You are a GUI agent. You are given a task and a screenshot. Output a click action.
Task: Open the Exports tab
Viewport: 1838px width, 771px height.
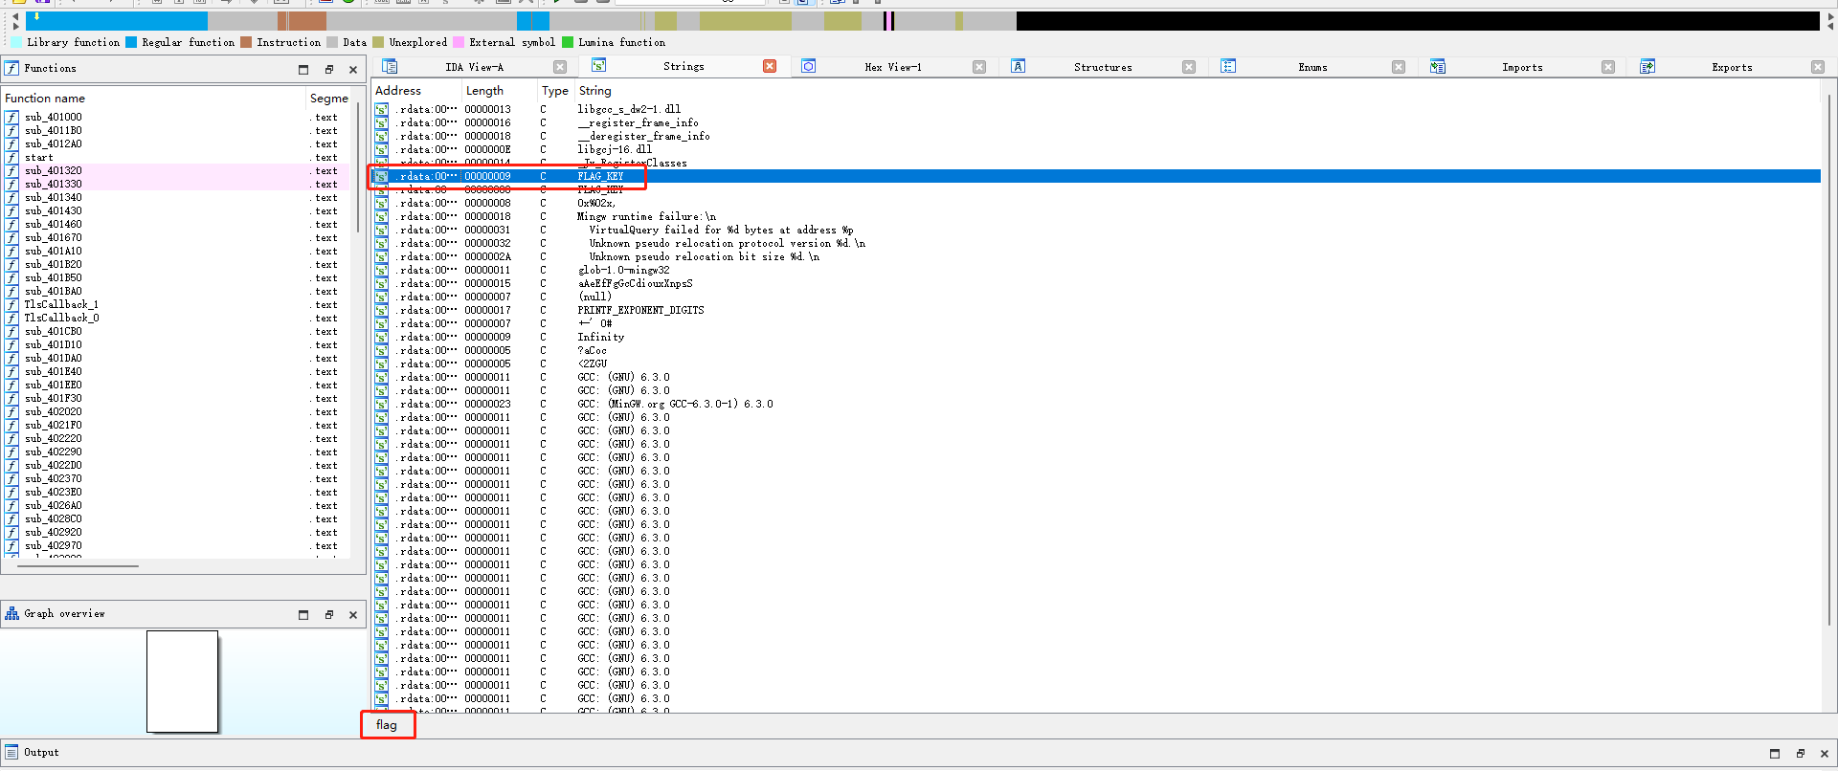[x=1732, y=67]
